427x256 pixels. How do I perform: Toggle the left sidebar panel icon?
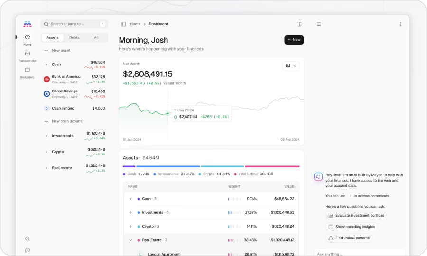click(x=123, y=24)
